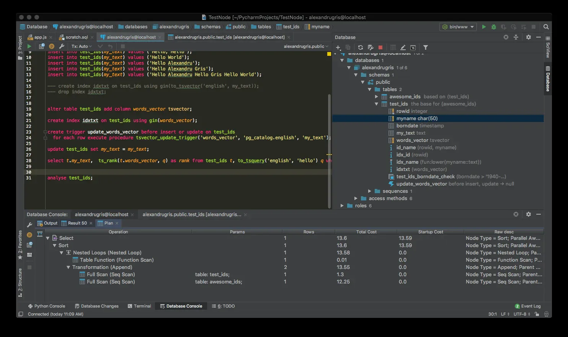568x337 pixels.
Task: Open the bin/www run configuration dropdown
Action: coord(458,27)
